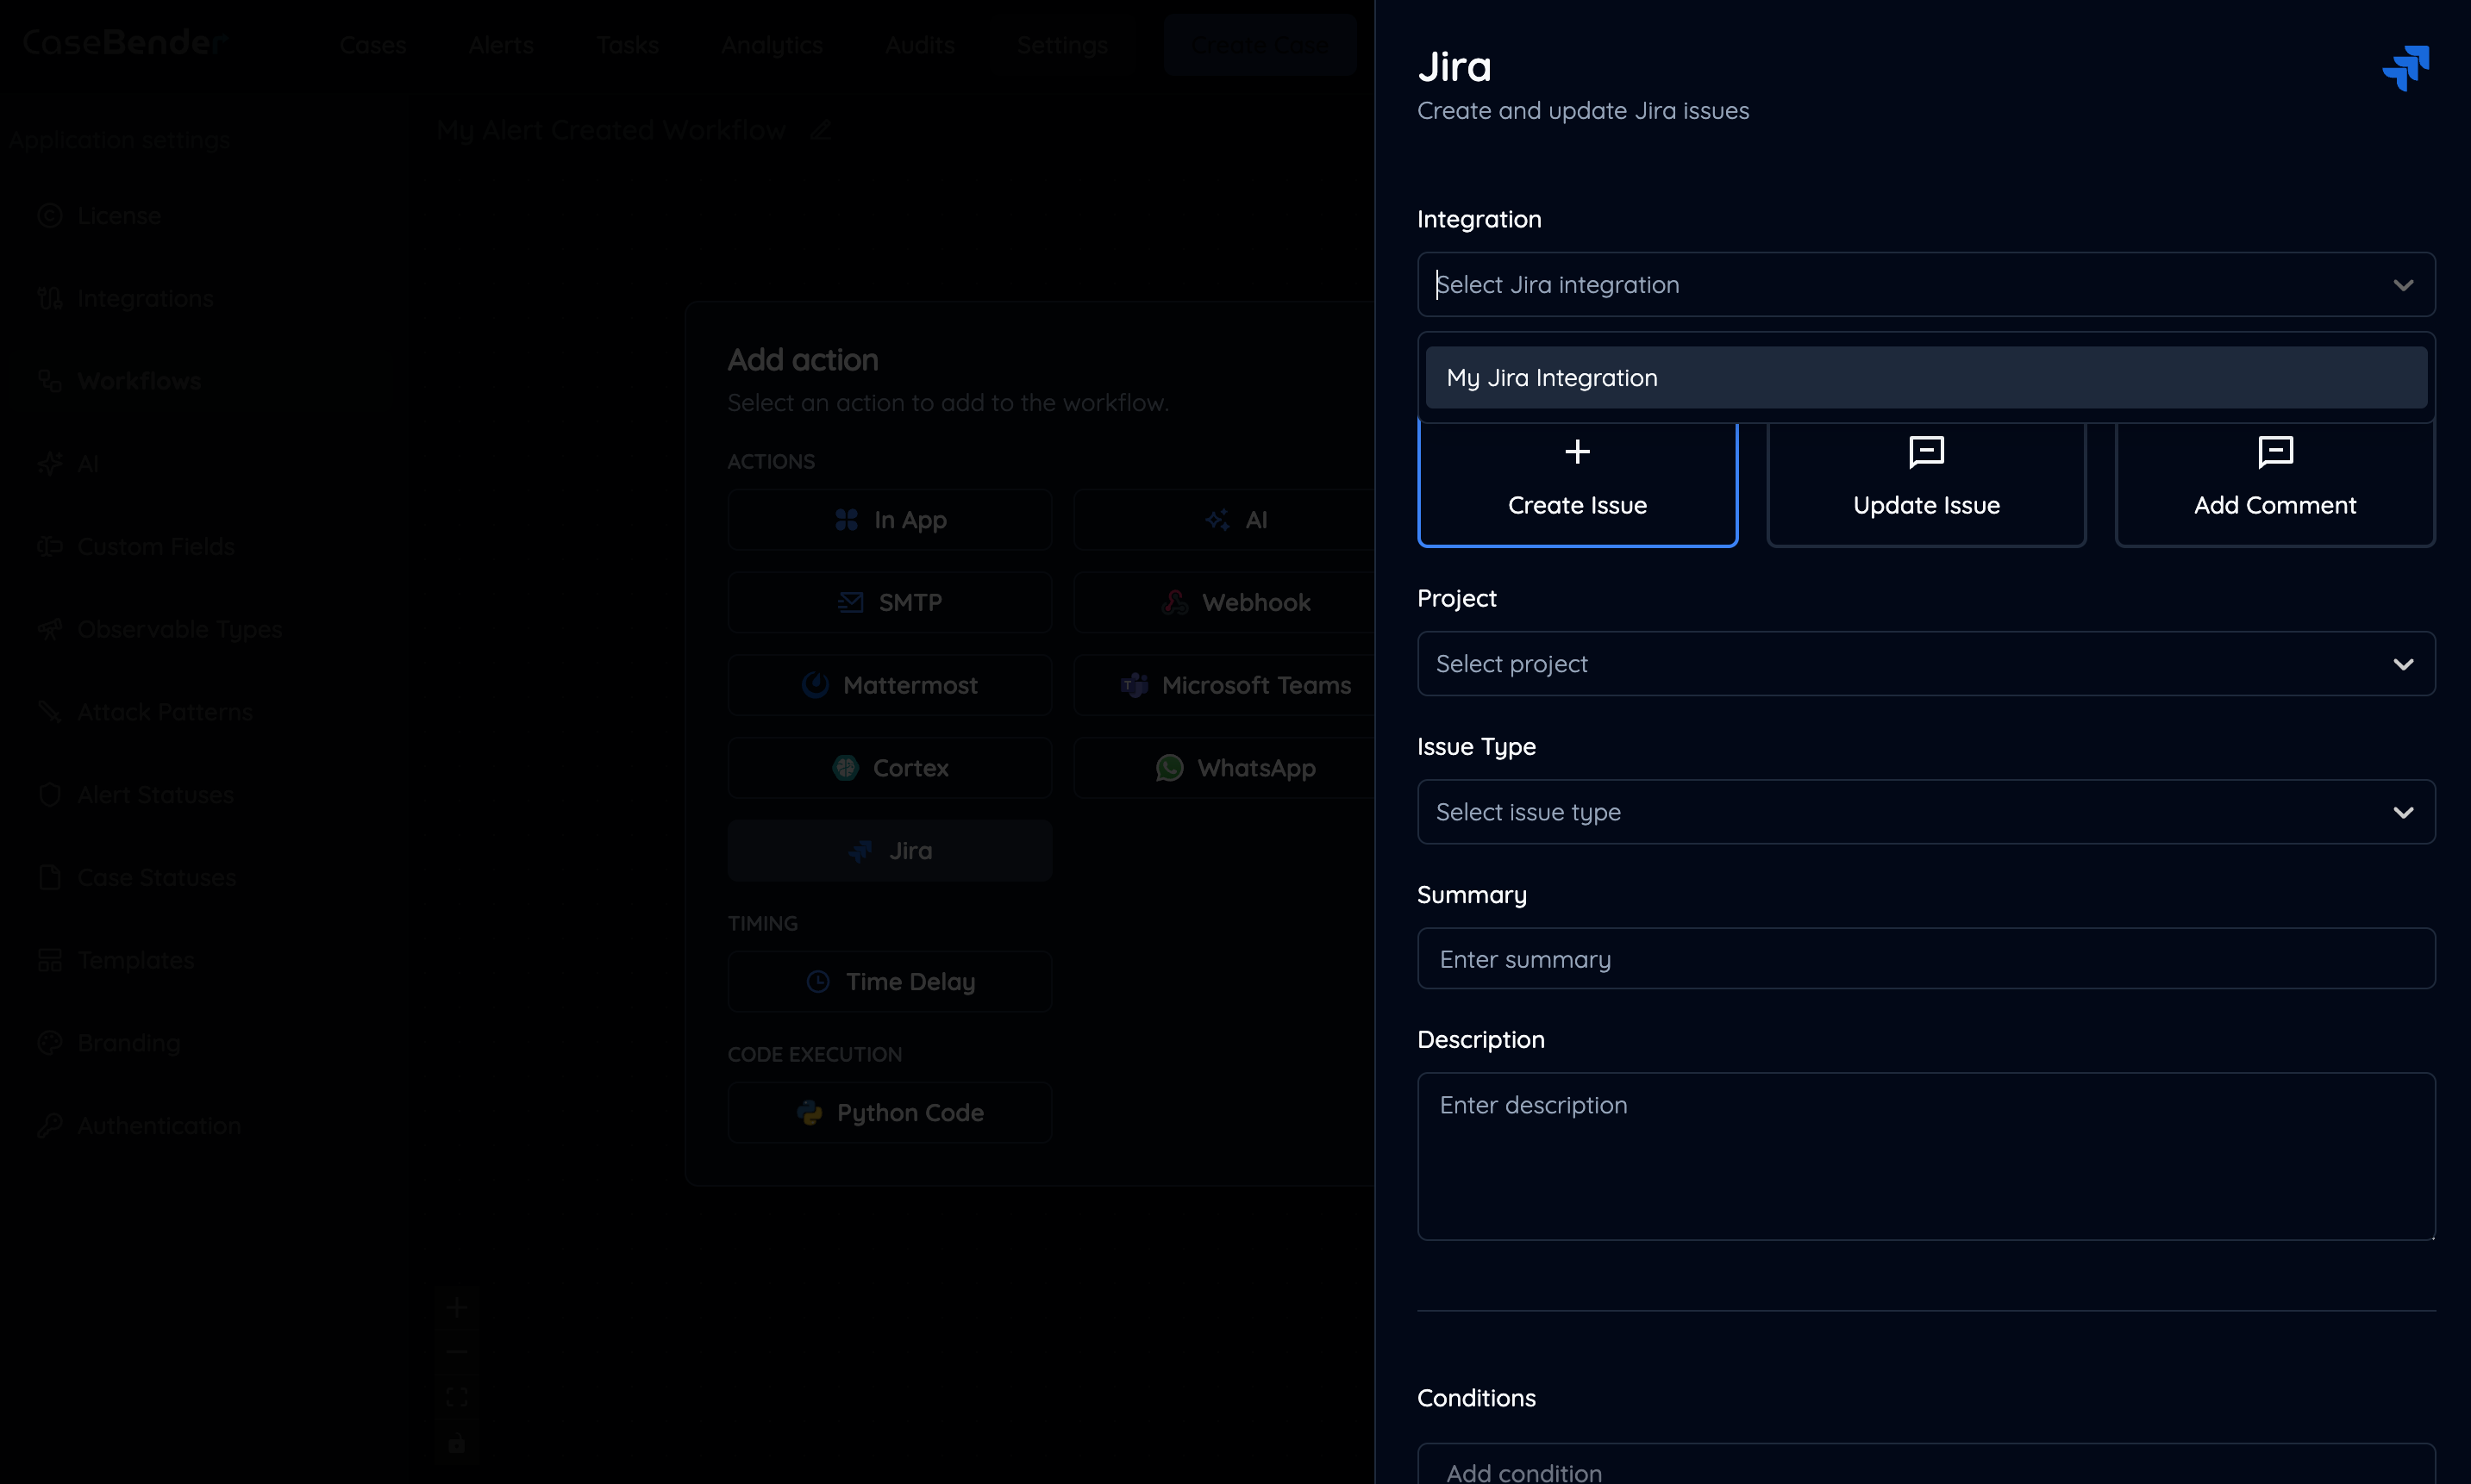This screenshot has width=2471, height=1484.
Task: Click the Enter summary field
Action: [1923, 957]
